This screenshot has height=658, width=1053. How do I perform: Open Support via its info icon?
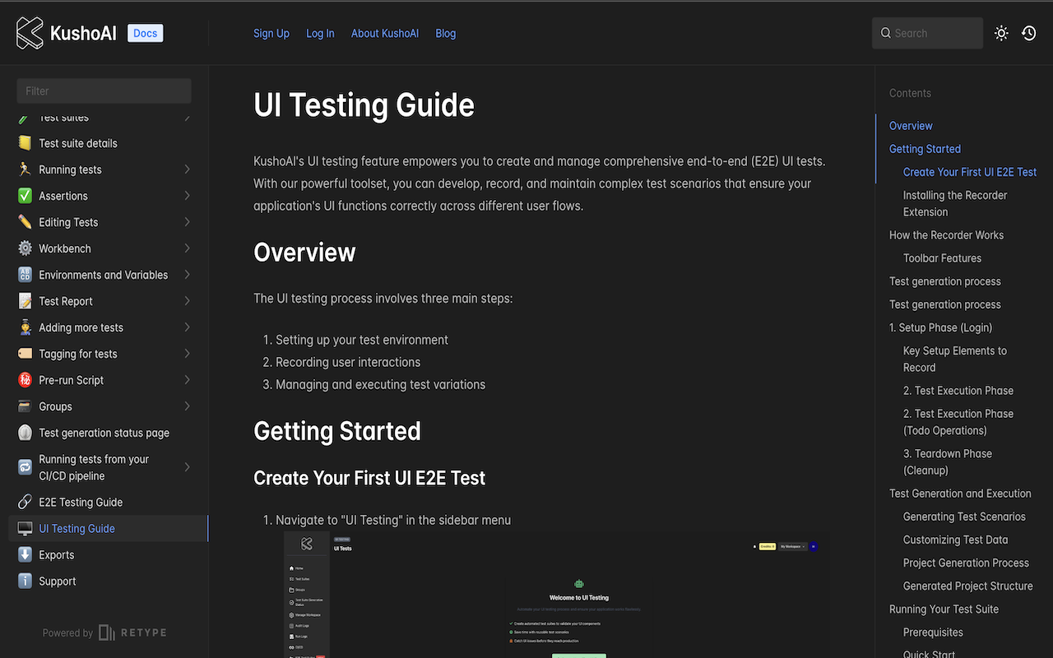tap(25, 581)
